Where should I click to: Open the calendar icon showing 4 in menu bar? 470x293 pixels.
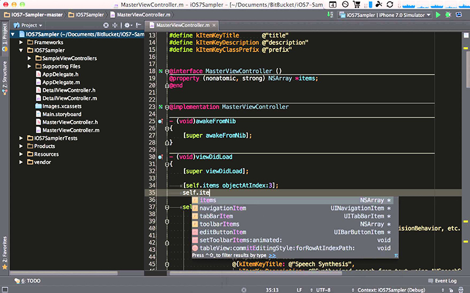click(x=333, y=5)
